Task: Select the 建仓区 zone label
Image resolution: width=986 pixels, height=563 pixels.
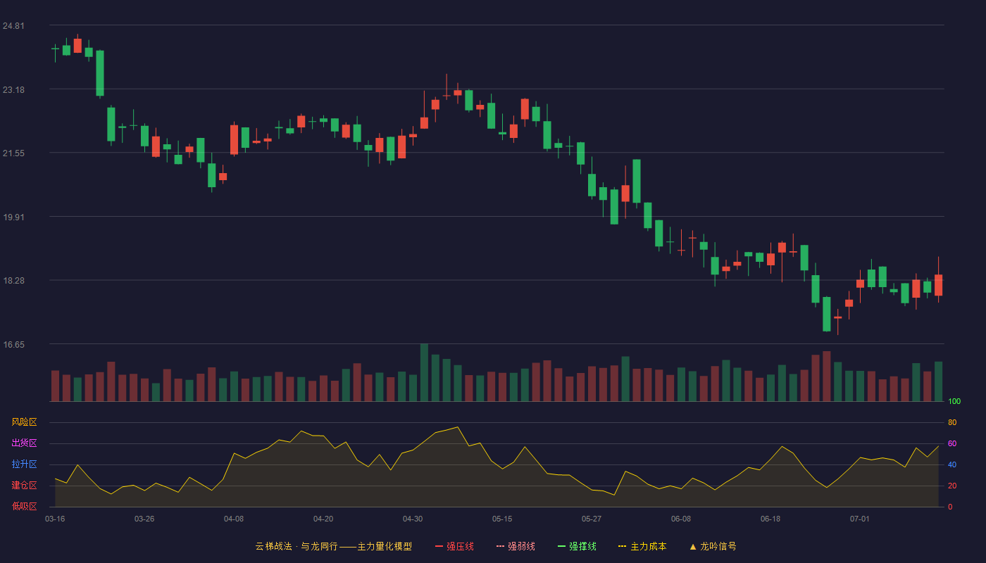Action: coord(24,486)
